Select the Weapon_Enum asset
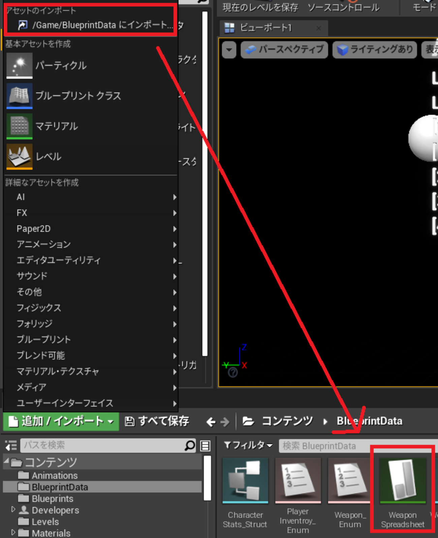This screenshot has height=538, width=438. (x=350, y=494)
